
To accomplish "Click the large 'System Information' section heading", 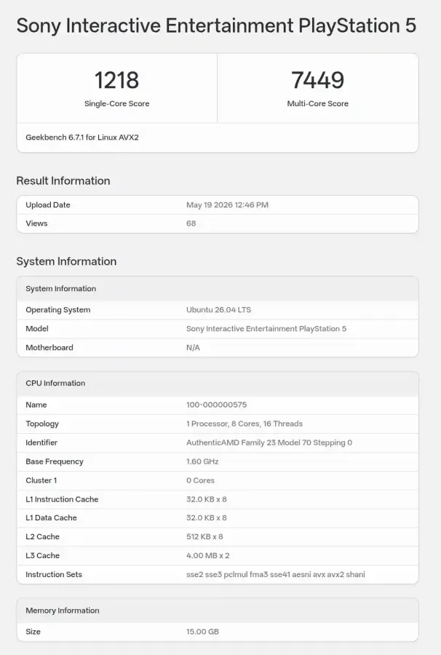I will tap(66, 261).
